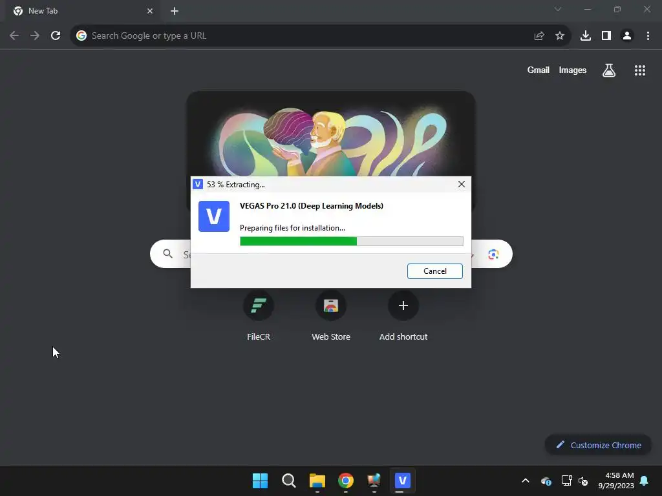Bookmark this tab with the star icon

560,36
